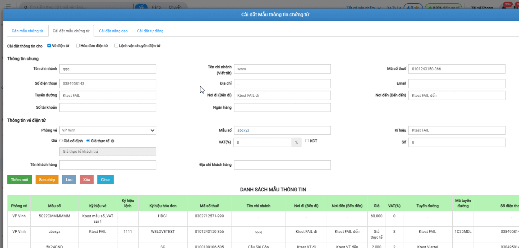The height and width of the screenshot is (248, 519).
Task: Enable the Hóa đơn điện tử checkbox
Action: click(78, 46)
